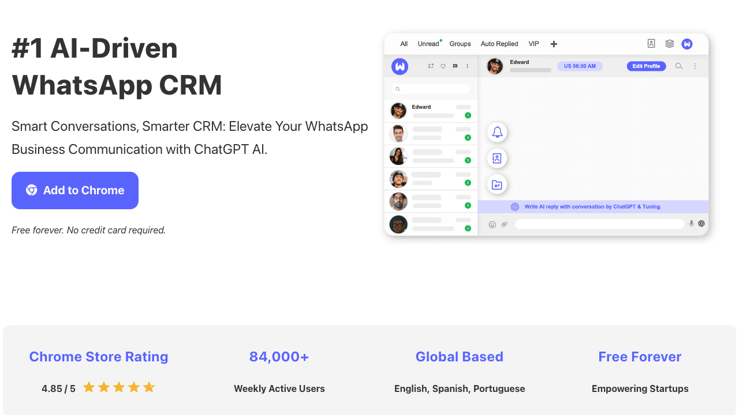Screen dimensions: 739x415
Task: Open the sidebar three-dot menu
Action: (468, 66)
